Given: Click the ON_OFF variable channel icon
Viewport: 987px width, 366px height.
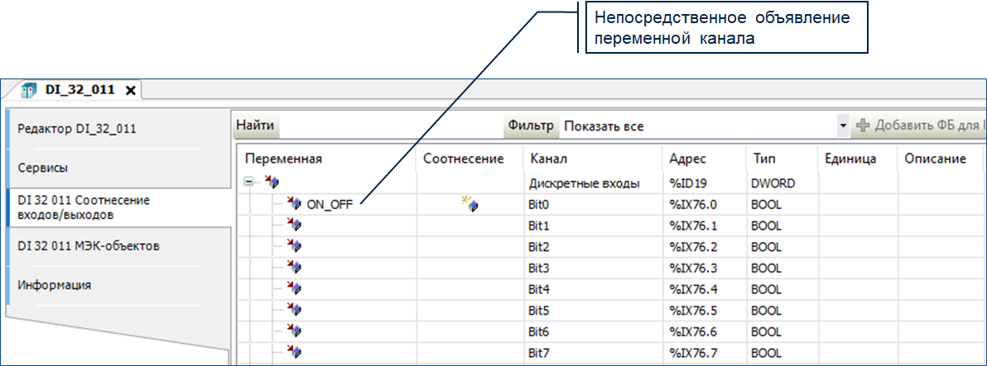Looking at the screenshot, I should click(295, 204).
